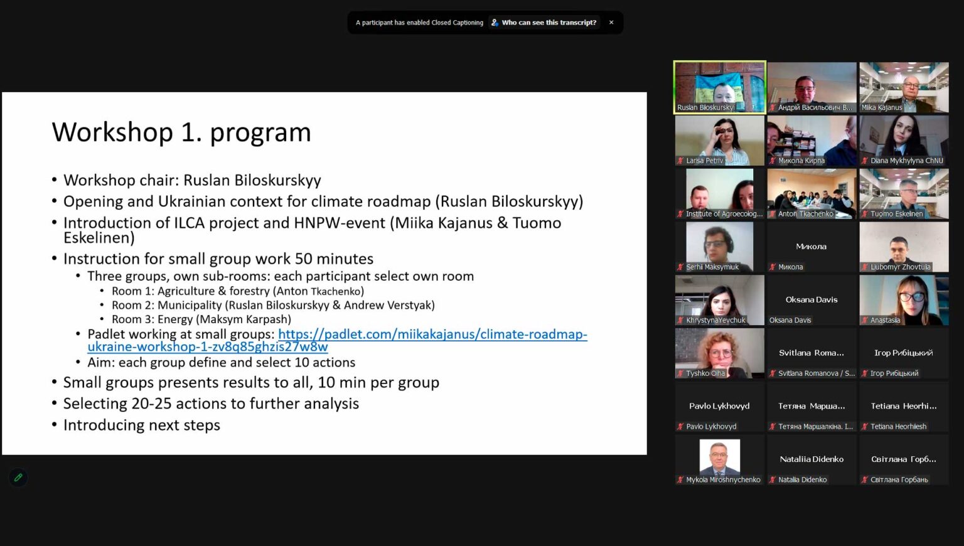The width and height of the screenshot is (964, 546).
Task: Select Світлана Горбань participant tile
Action: 904,460
